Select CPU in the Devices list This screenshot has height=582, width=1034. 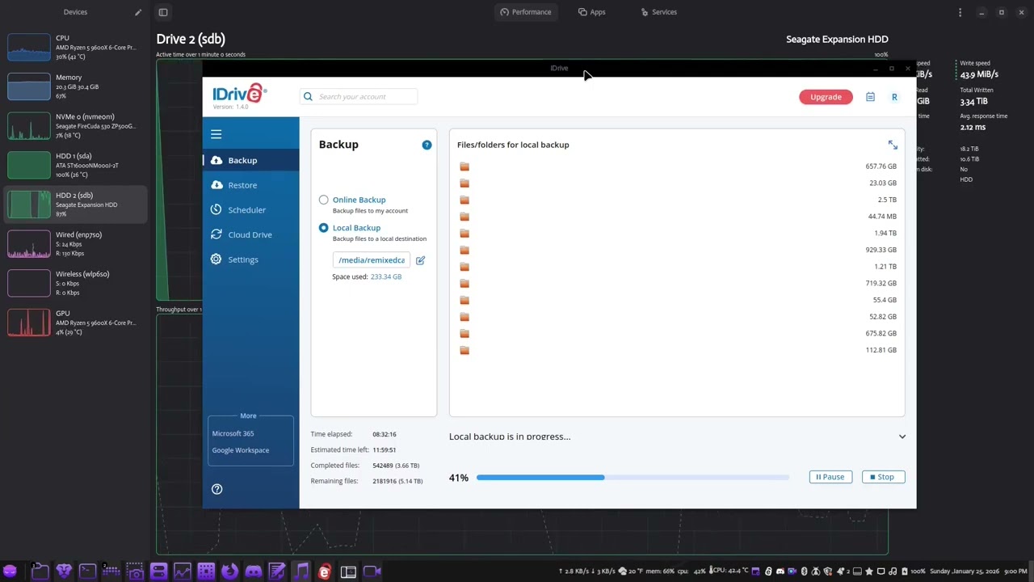(74, 48)
